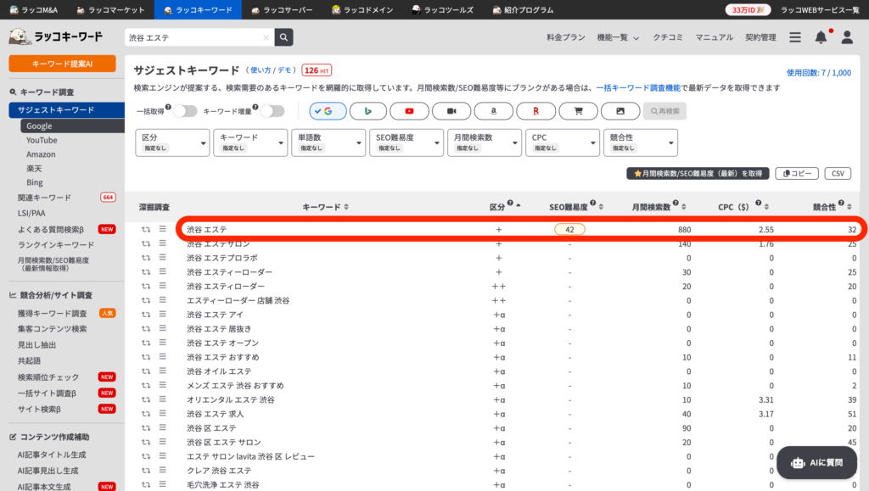Screen dimensions: 869x491
Task: Switch to the ラッコサーバー tab
Action: pyautogui.click(x=281, y=9)
